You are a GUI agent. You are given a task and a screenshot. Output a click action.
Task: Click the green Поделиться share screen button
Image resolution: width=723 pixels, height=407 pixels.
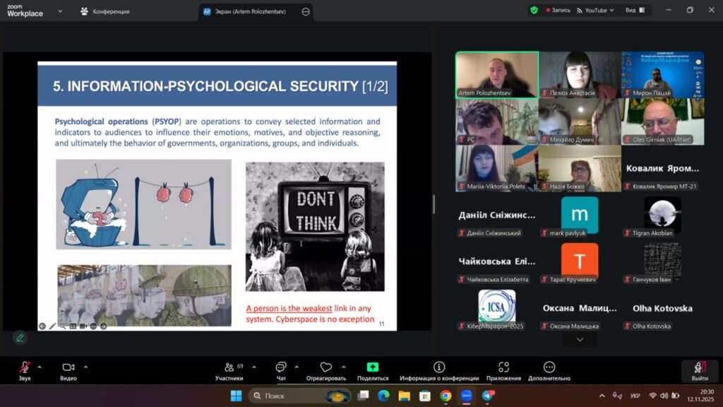(x=372, y=368)
